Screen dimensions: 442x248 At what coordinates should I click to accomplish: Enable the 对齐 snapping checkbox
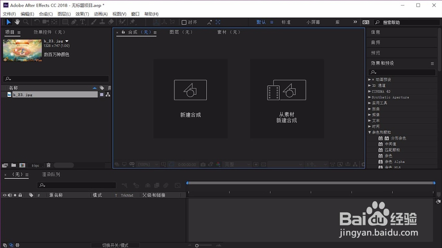(184, 22)
